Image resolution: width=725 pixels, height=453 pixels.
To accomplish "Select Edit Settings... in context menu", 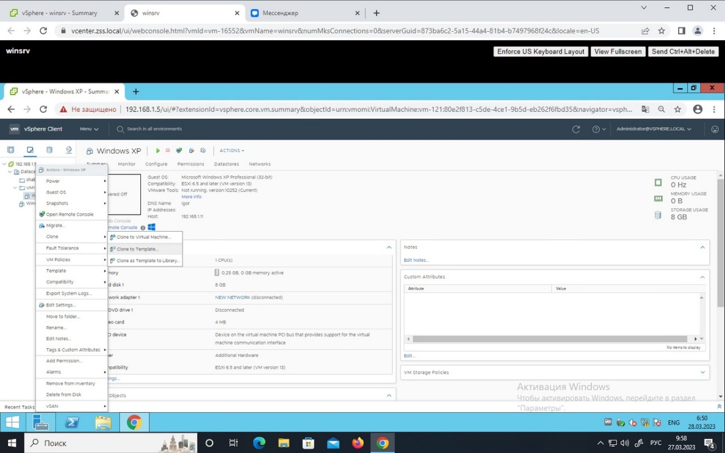I will (71, 305).
